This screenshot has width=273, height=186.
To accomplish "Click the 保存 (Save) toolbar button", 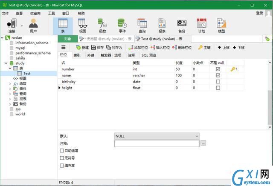I will point(97,47).
